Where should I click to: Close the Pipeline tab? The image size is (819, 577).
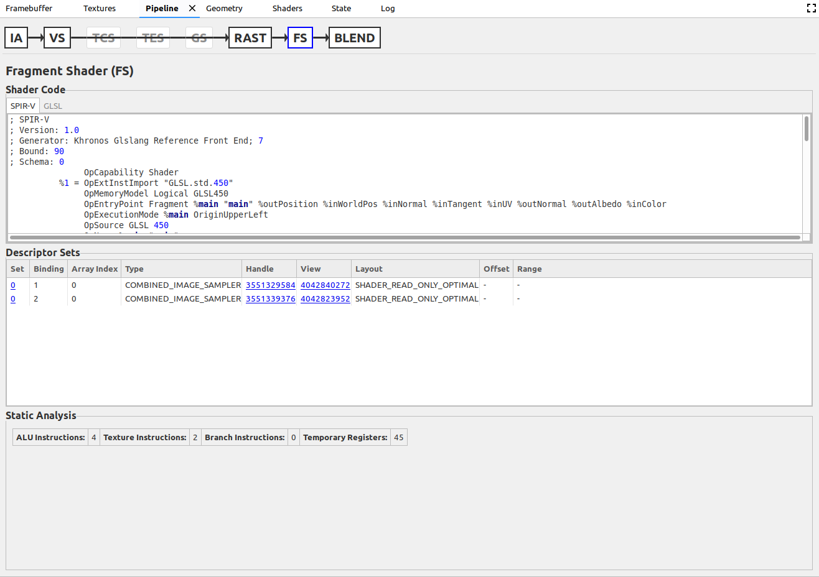192,9
